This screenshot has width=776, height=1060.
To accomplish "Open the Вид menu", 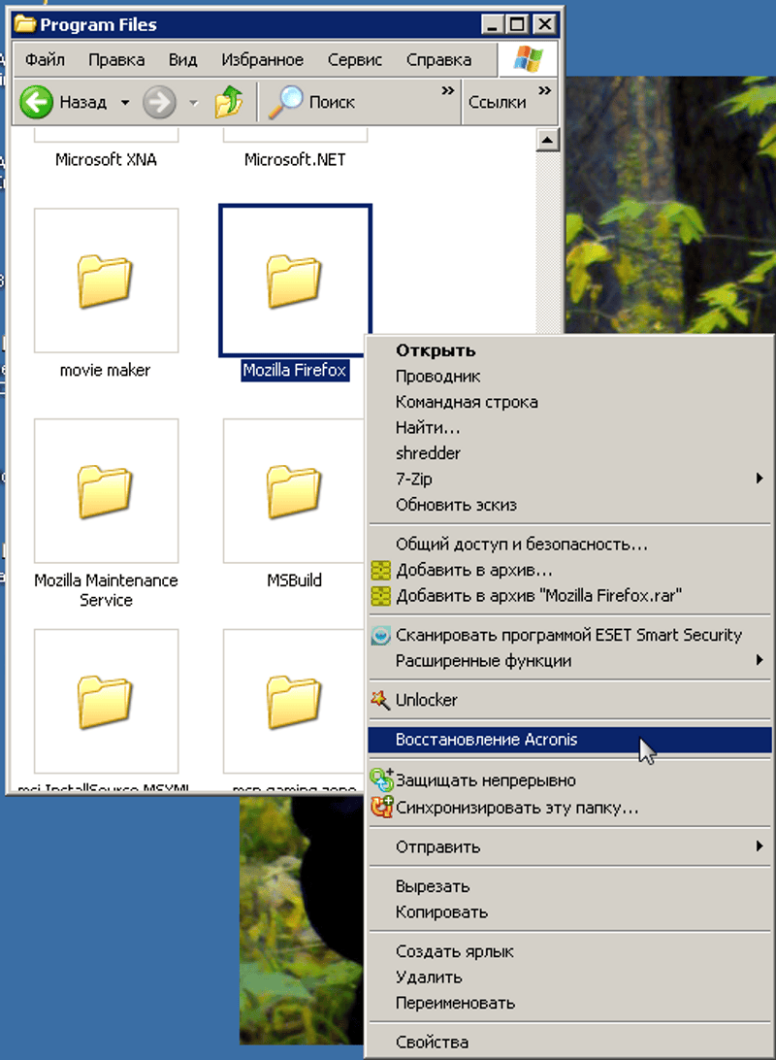I will click(183, 59).
